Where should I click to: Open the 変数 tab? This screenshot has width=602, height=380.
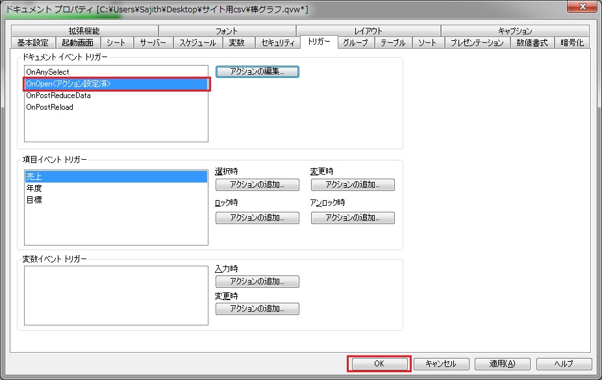(237, 42)
